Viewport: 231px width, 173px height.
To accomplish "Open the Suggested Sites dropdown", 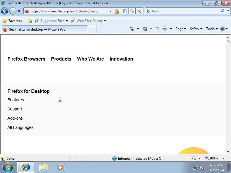I will coord(51,21).
